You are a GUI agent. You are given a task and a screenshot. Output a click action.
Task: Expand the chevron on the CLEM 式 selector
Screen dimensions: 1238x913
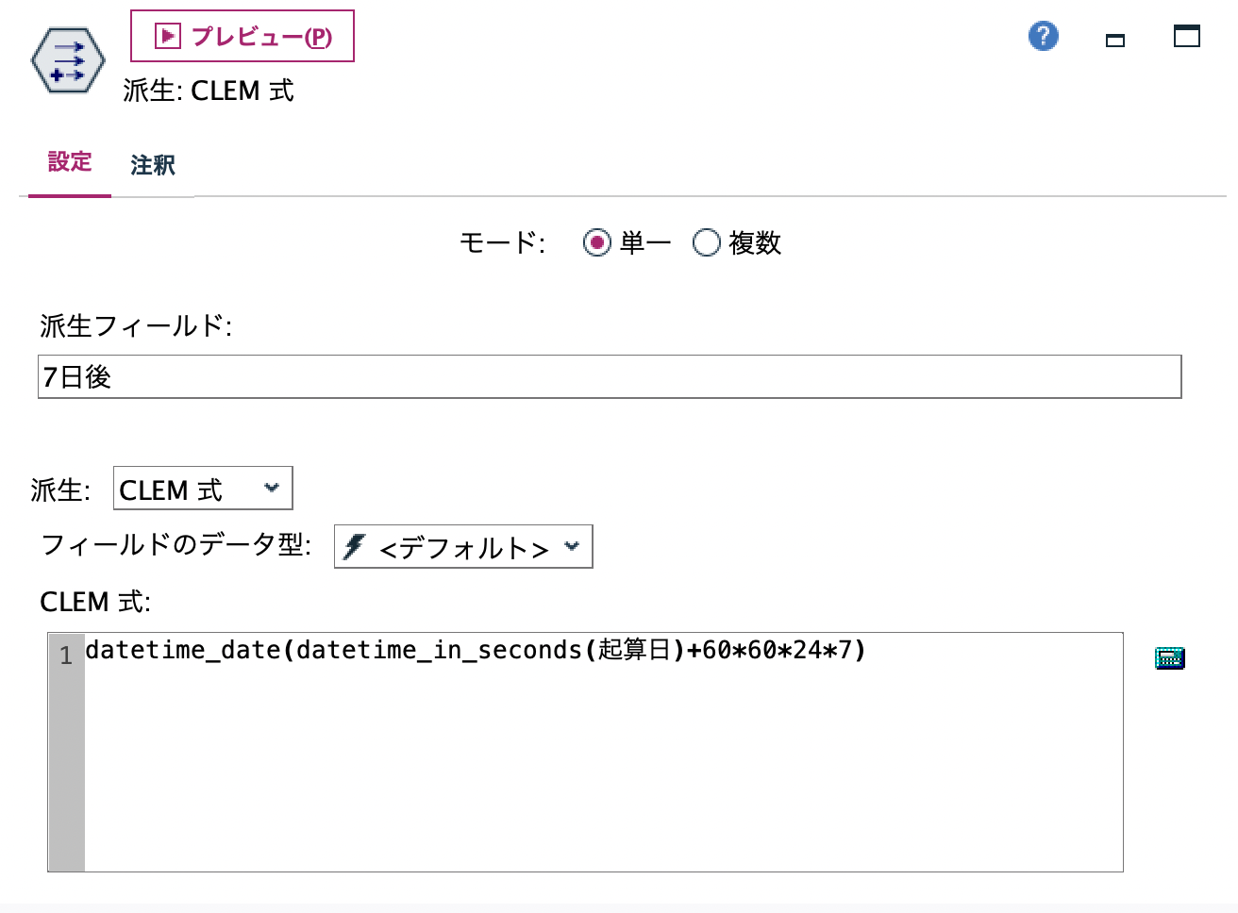pos(274,489)
